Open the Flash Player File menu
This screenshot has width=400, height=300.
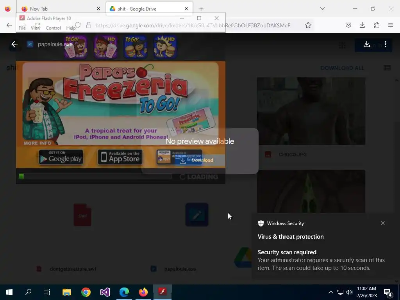[22, 28]
